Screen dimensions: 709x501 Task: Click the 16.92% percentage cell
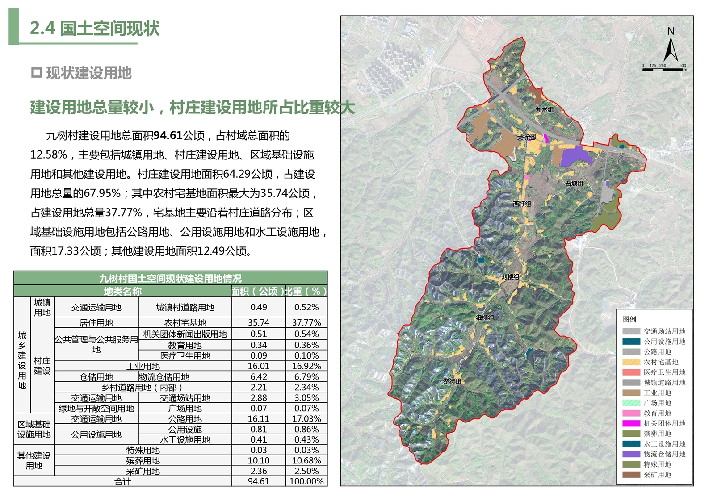[x=306, y=366]
